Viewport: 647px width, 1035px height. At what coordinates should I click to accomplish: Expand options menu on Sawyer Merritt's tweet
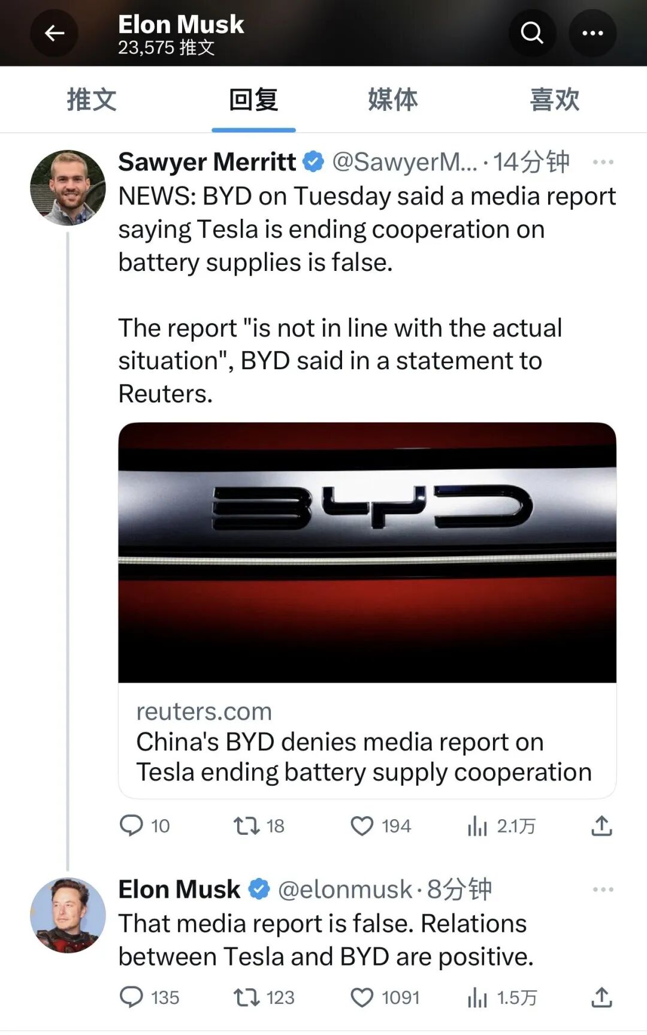(603, 162)
